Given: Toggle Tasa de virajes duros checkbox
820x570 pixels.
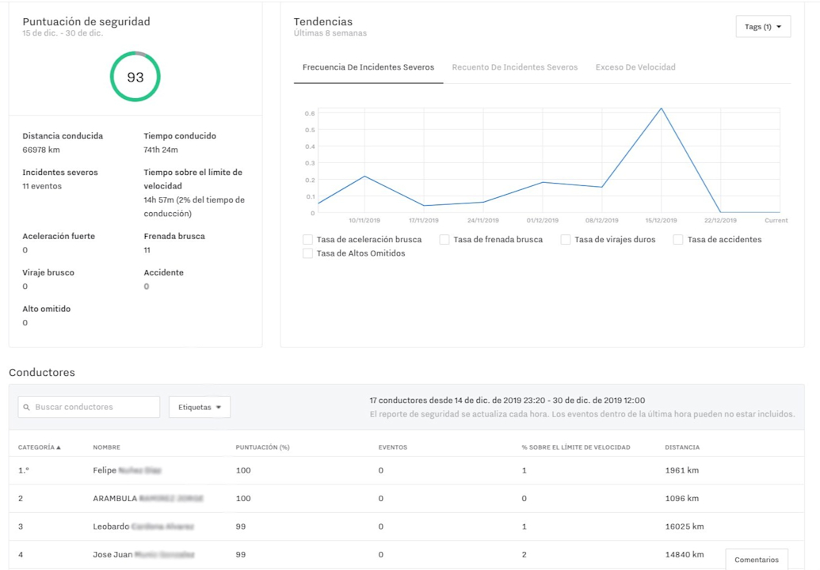Looking at the screenshot, I should pyautogui.click(x=566, y=240).
